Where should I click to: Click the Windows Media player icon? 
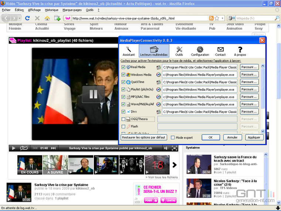(x=158, y=75)
